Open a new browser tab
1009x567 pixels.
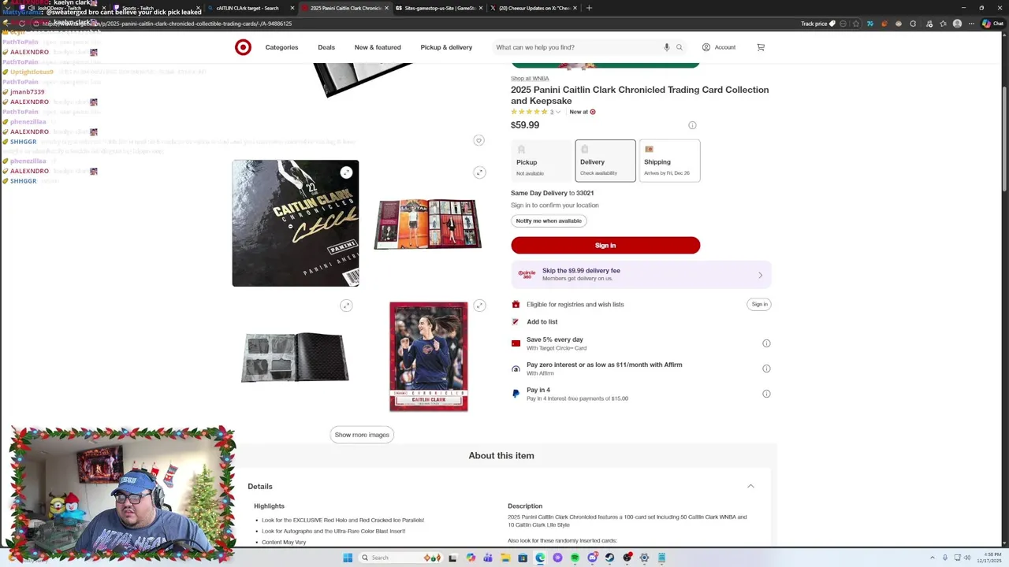tap(589, 8)
